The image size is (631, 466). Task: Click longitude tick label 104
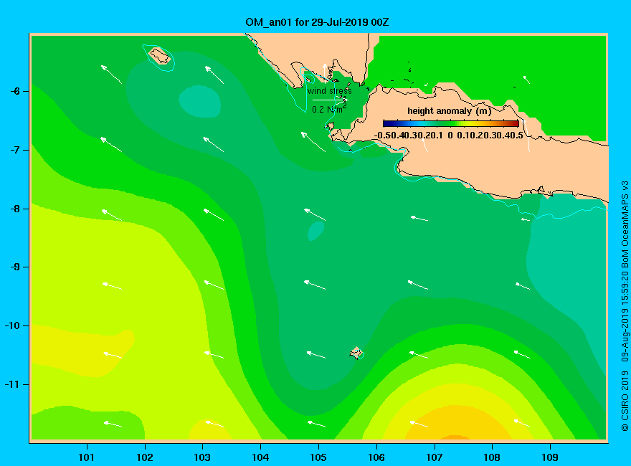pyautogui.click(x=260, y=457)
